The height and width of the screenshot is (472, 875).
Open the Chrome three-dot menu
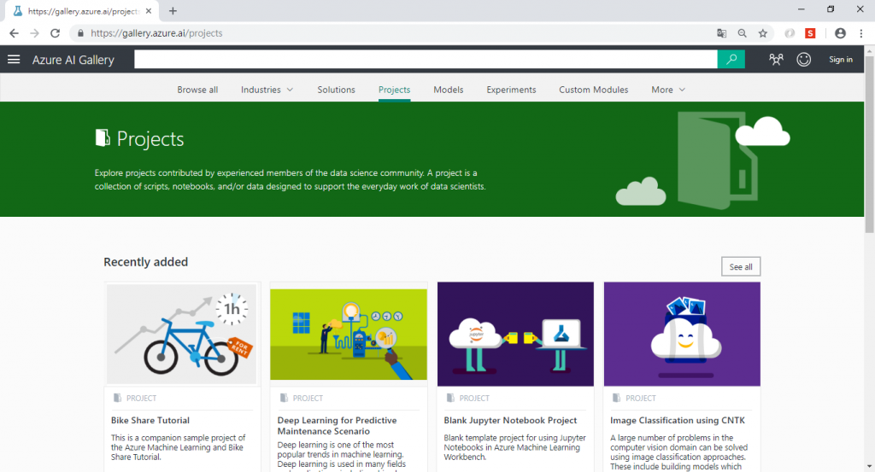pos(861,33)
